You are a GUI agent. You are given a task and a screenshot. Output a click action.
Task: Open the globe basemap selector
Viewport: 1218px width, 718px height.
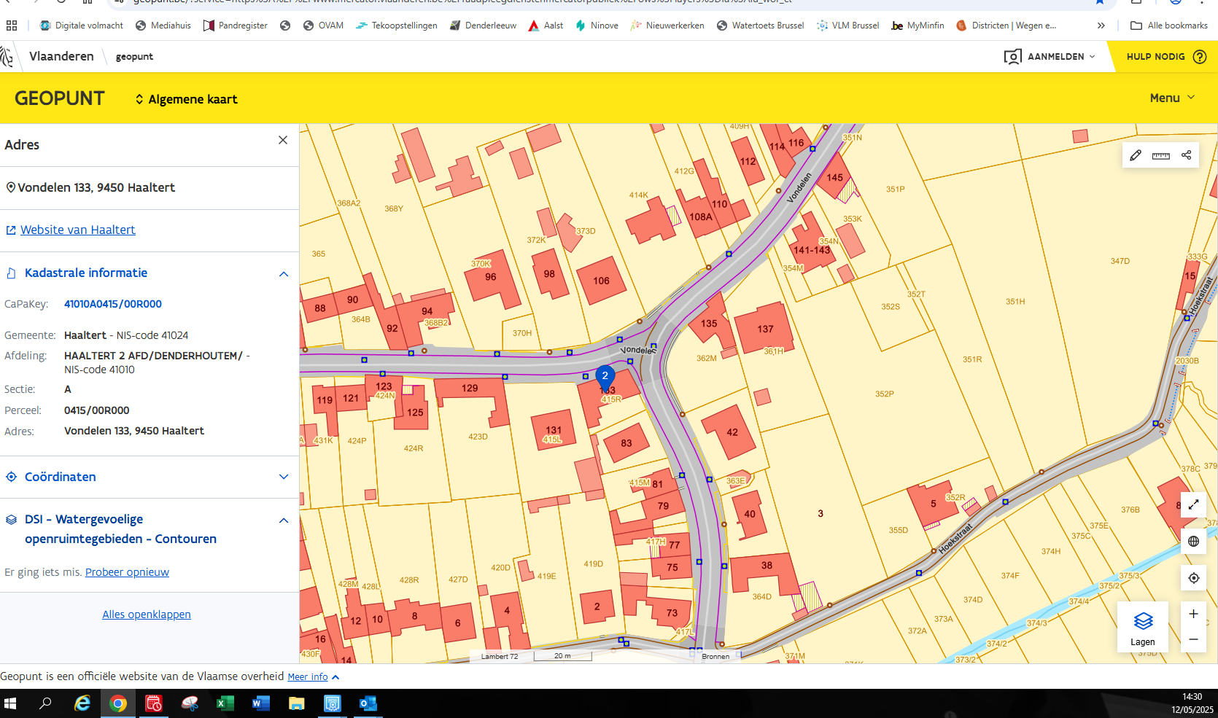[1193, 541]
